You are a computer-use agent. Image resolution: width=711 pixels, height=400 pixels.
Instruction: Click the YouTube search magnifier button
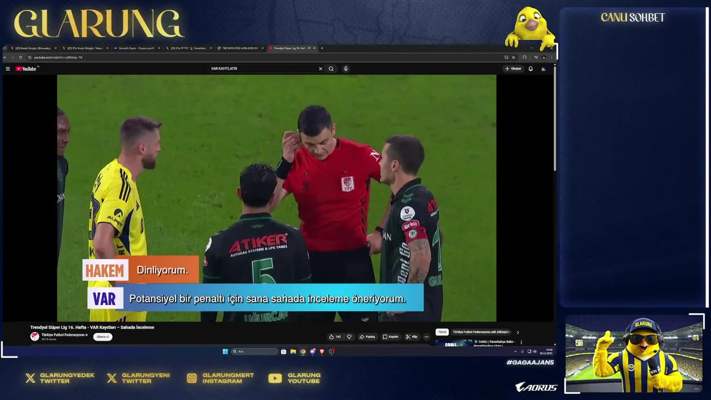(x=331, y=69)
